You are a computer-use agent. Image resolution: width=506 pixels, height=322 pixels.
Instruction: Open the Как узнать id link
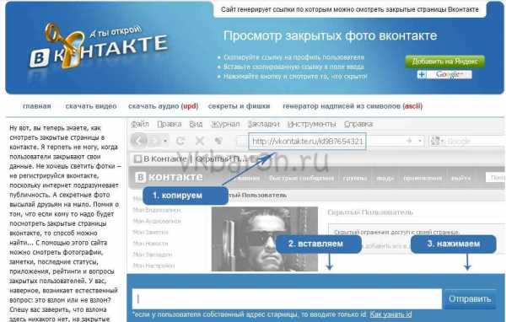[x=390, y=314]
